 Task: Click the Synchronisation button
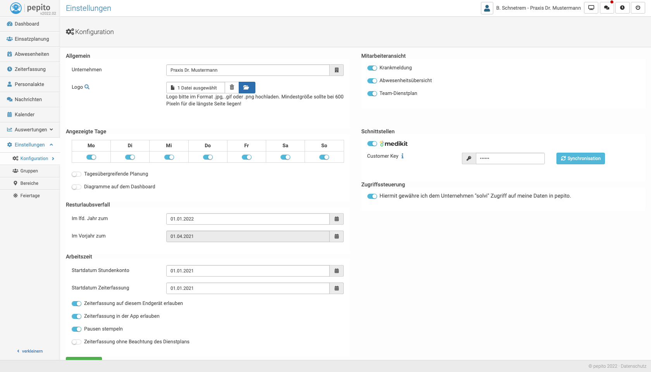(580, 158)
